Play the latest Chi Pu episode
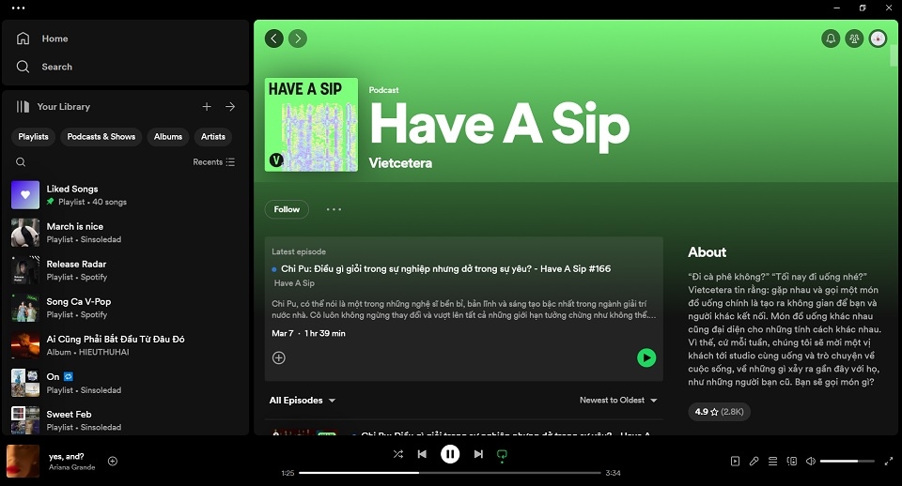This screenshot has width=902, height=486. coord(646,357)
